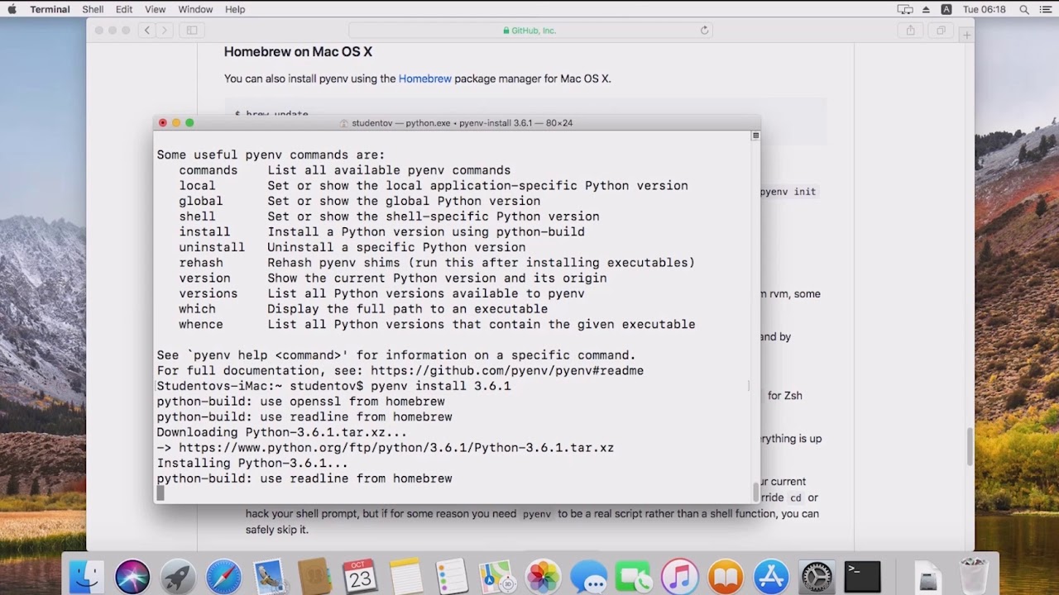The image size is (1059, 595).
Task: Click Safari's forward button
Action: click(164, 31)
